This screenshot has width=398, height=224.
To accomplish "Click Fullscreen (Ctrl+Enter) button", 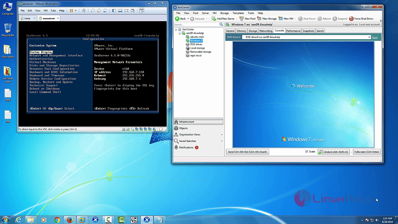I will 367,152.
